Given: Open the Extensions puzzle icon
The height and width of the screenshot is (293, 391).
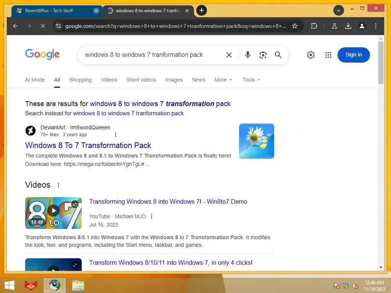Looking at the screenshot, I should click(x=314, y=26).
